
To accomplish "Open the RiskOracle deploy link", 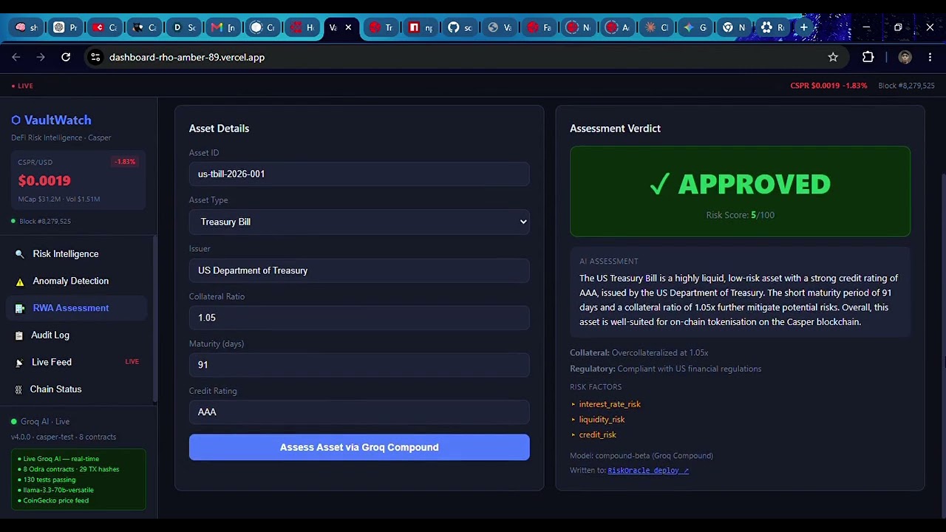I will tap(648, 471).
